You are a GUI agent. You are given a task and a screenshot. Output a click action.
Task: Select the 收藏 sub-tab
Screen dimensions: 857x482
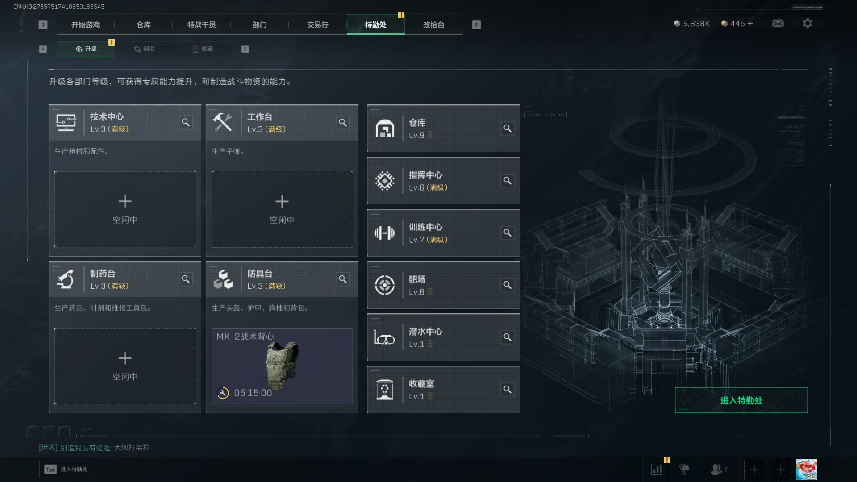coord(202,49)
